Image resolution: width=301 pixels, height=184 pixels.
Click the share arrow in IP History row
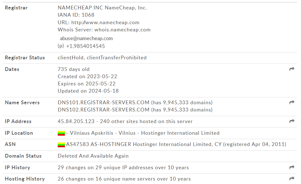pos(292,167)
